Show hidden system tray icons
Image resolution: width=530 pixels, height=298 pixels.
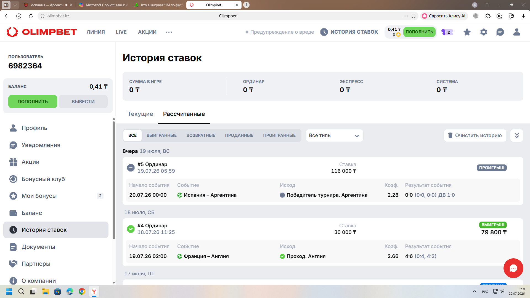[475, 291]
